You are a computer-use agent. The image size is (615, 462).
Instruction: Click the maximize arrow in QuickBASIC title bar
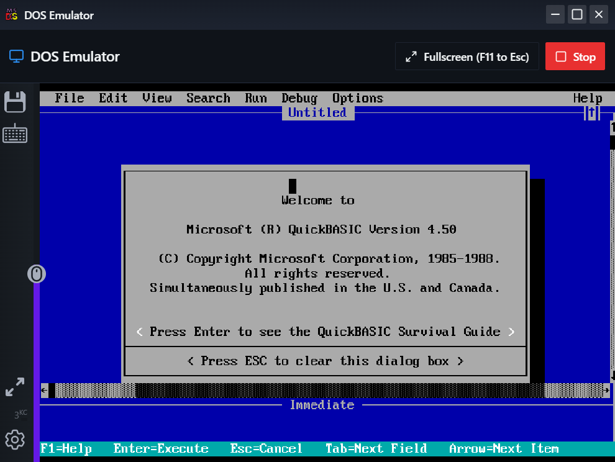[x=592, y=113]
